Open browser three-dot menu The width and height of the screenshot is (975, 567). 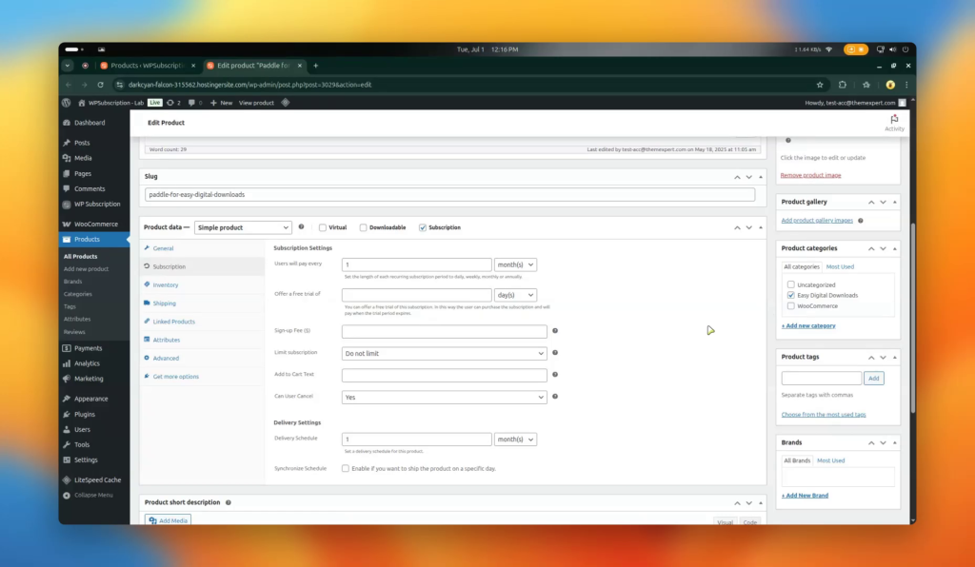(906, 85)
